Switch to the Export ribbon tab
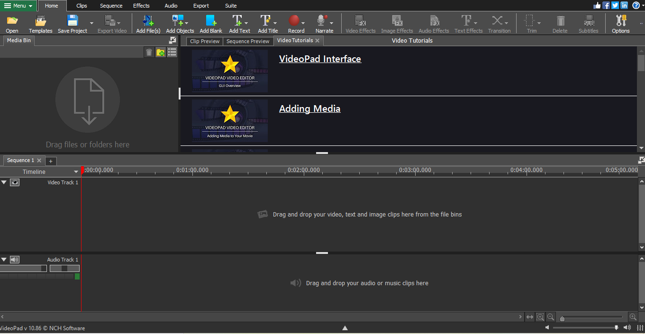This screenshot has width=645, height=334. click(201, 6)
